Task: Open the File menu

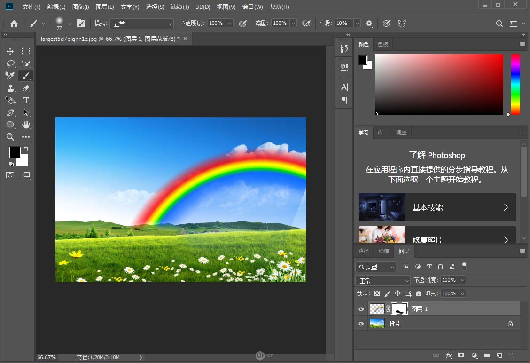Action: (31, 7)
